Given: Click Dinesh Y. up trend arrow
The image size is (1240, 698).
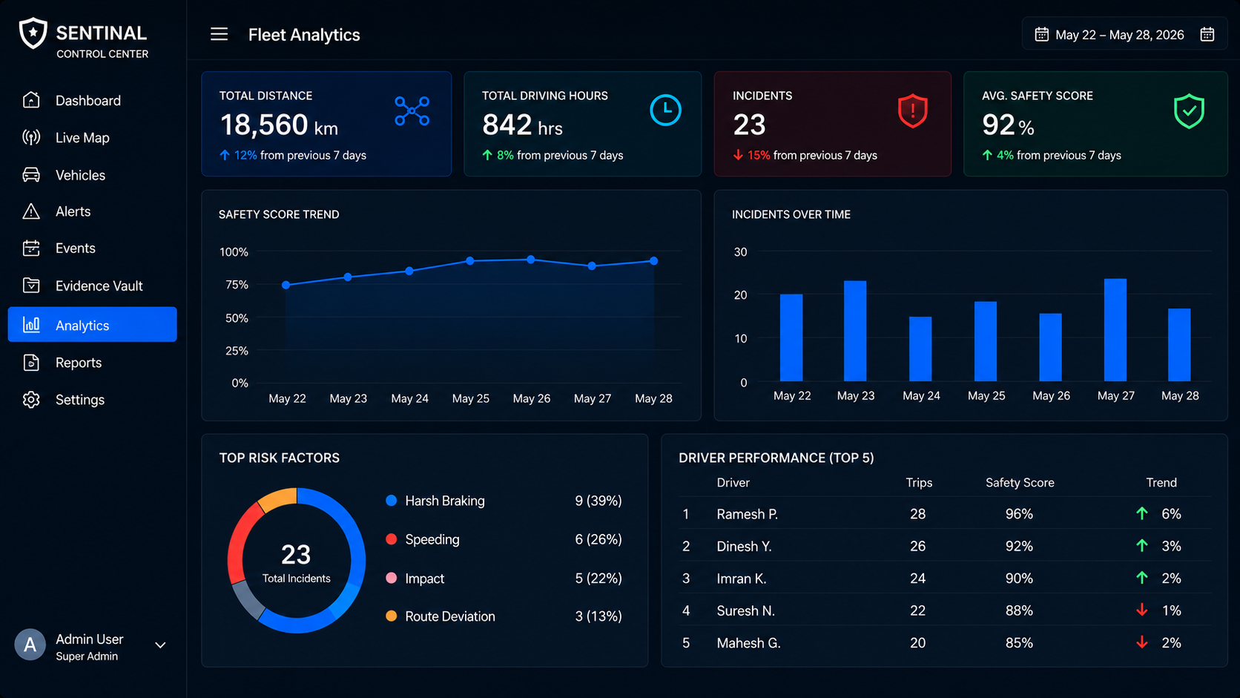Looking at the screenshot, I should 1142,546.
